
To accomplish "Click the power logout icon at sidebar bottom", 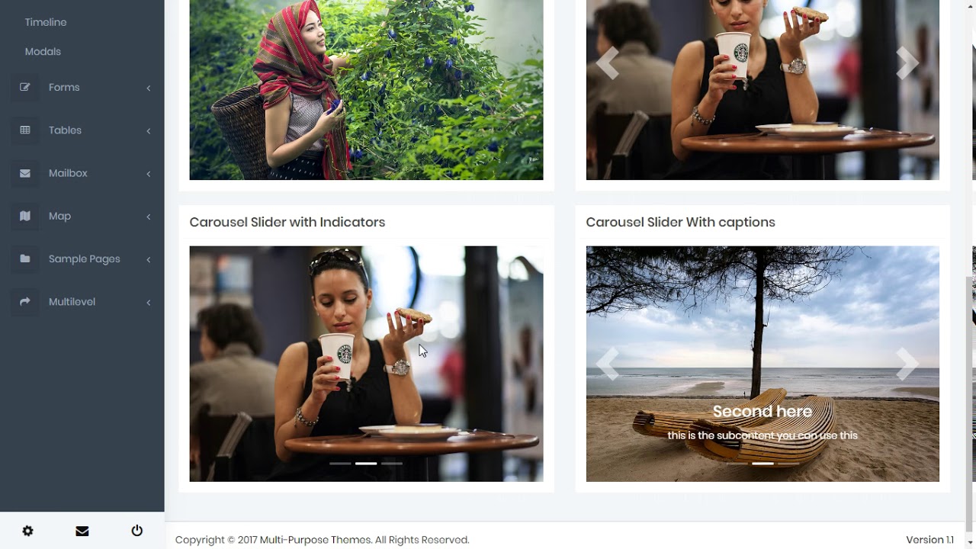I will pyautogui.click(x=137, y=531).
